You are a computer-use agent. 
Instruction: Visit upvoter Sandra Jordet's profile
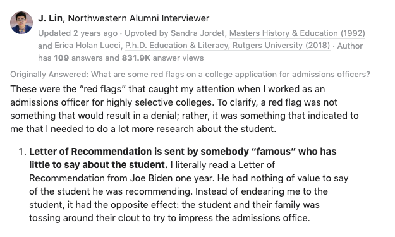point(197,33)
